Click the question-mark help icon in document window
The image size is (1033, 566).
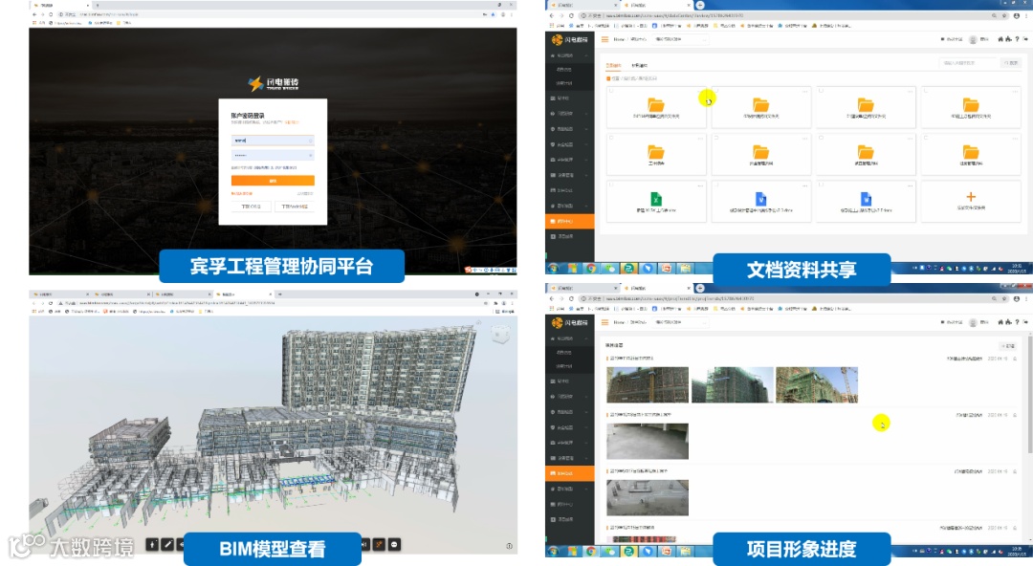pos(1017,39)
